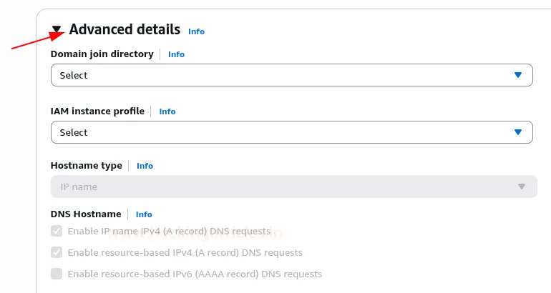This screenshot has height=293, width=551.
Task: Open the Hostname type IP name dropdown
Action: [286, 187]
